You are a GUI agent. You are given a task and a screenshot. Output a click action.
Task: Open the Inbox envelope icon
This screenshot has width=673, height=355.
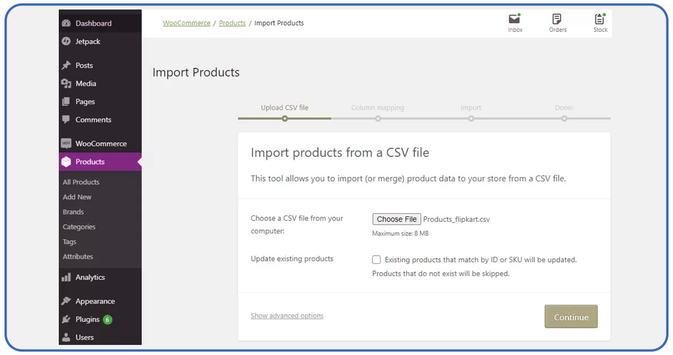(x=515, y=18)
